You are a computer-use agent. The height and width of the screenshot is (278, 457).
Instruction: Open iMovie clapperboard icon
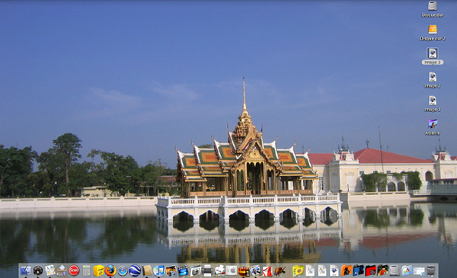(x=183, y=270)
